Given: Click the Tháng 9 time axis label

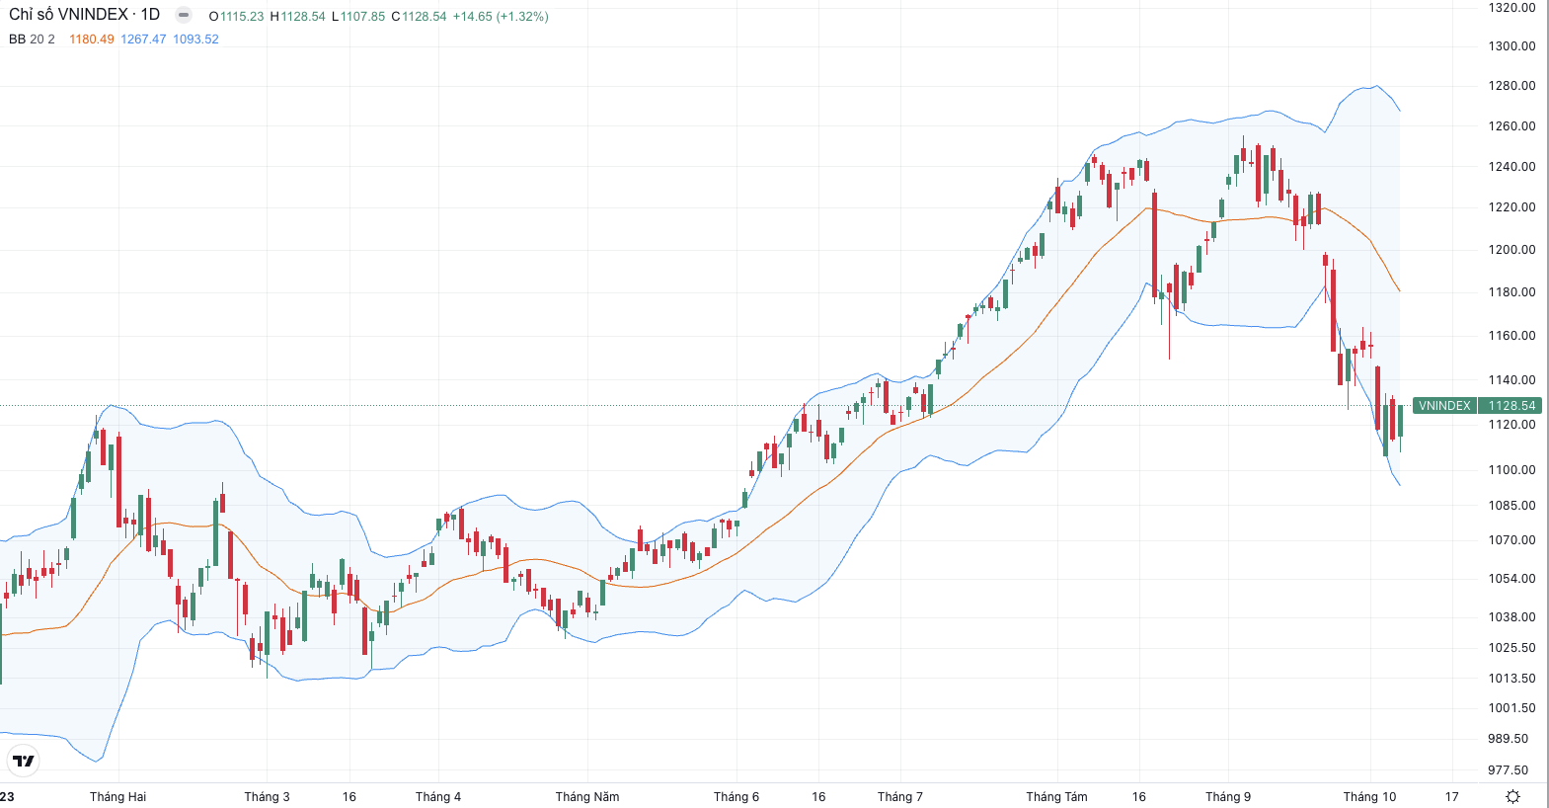Looking at the screenshot, I should pyautogui.click(x=1228, y=797).
